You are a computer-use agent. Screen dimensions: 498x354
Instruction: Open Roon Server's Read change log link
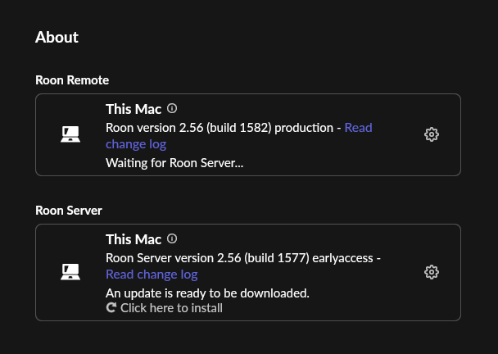152,275
